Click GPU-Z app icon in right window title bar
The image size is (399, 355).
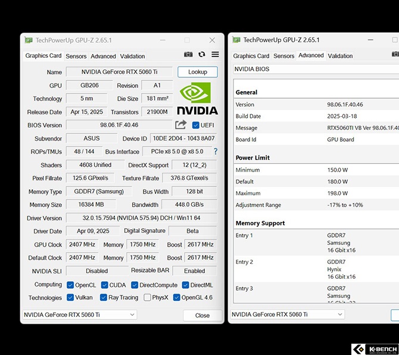236,40
